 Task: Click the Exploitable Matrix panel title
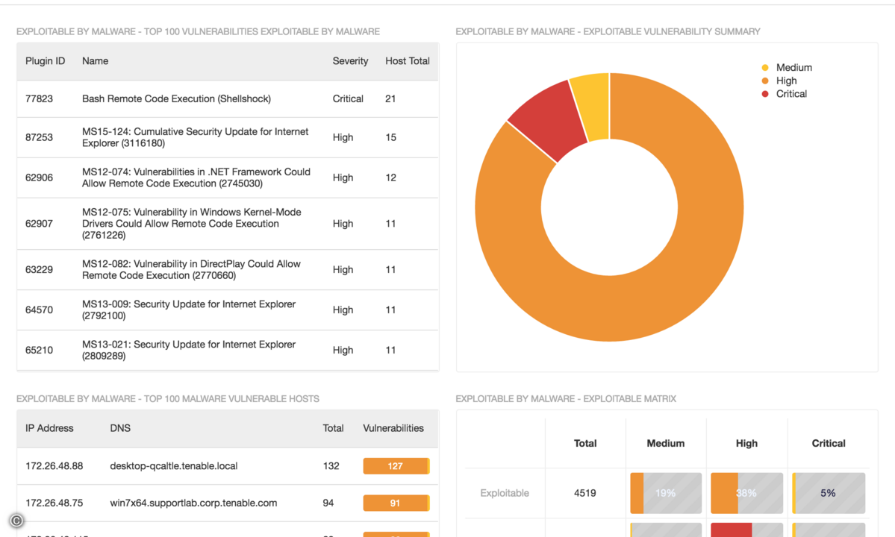[566, 398]
